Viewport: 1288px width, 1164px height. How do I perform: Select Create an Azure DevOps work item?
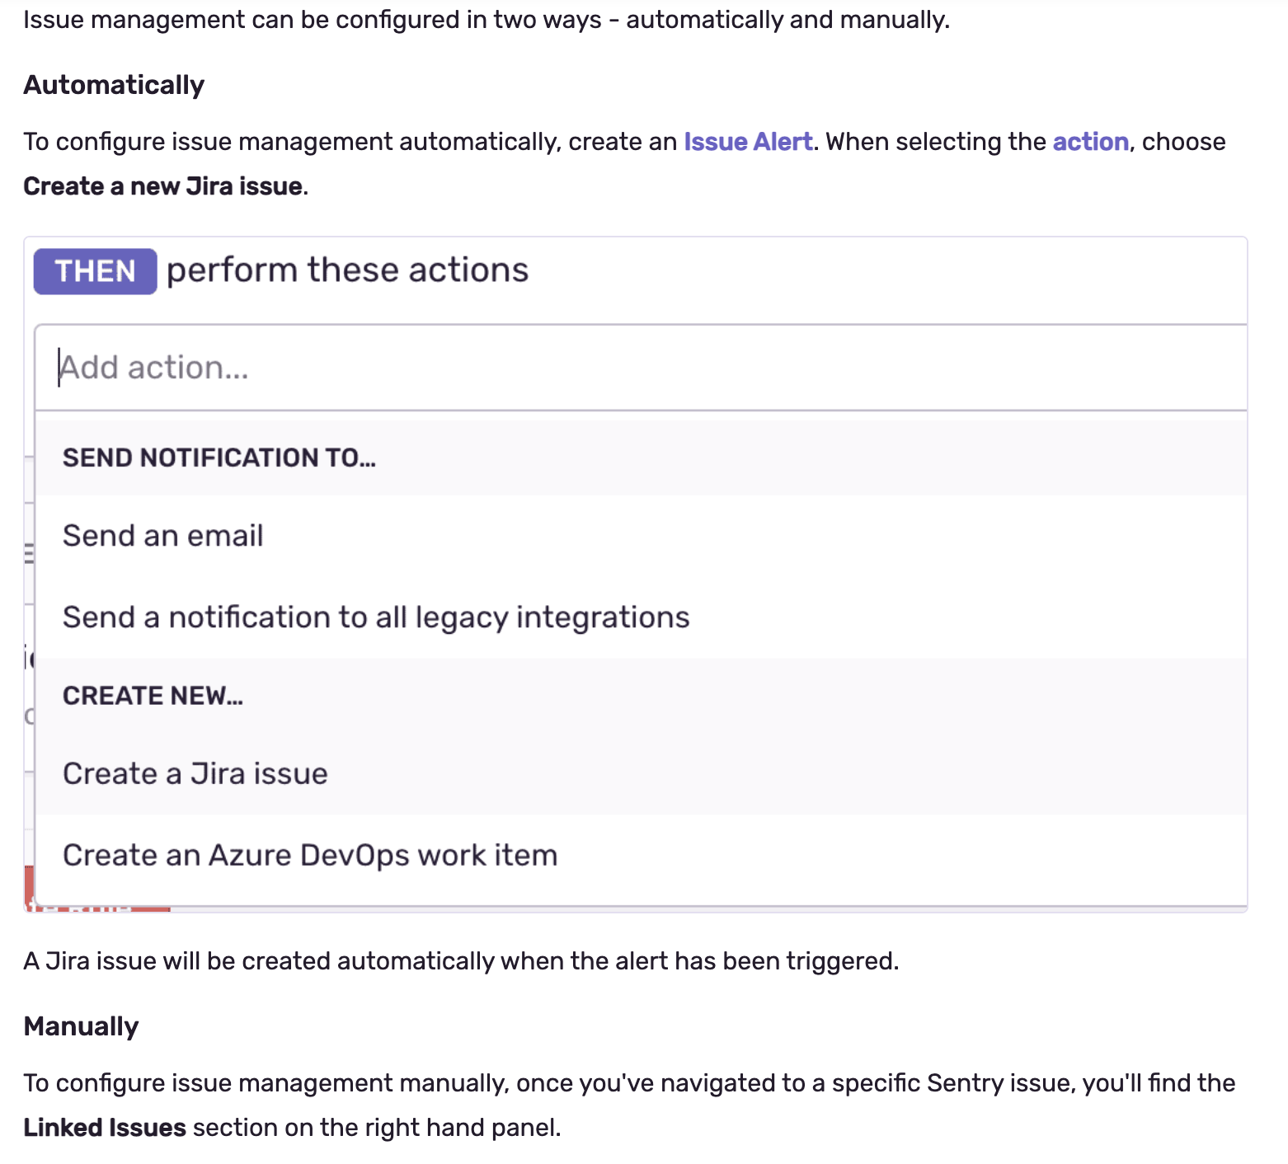coord(641,856)
